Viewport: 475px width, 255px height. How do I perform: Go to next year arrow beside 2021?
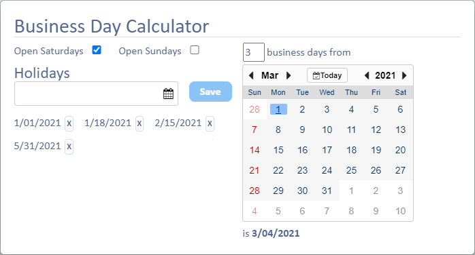[x=404, y=75]
